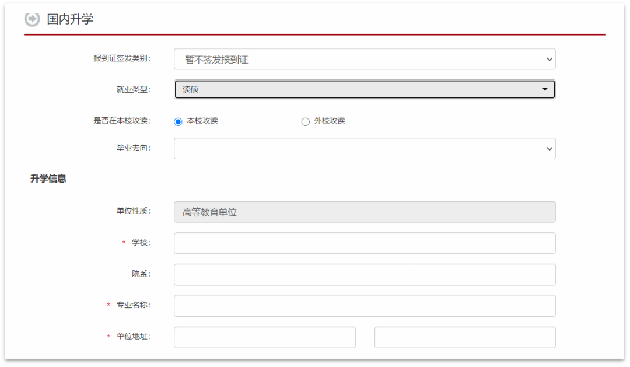Open the 报到证签发类别 dropdown
The image size is (630, 367).
(364, 59)
